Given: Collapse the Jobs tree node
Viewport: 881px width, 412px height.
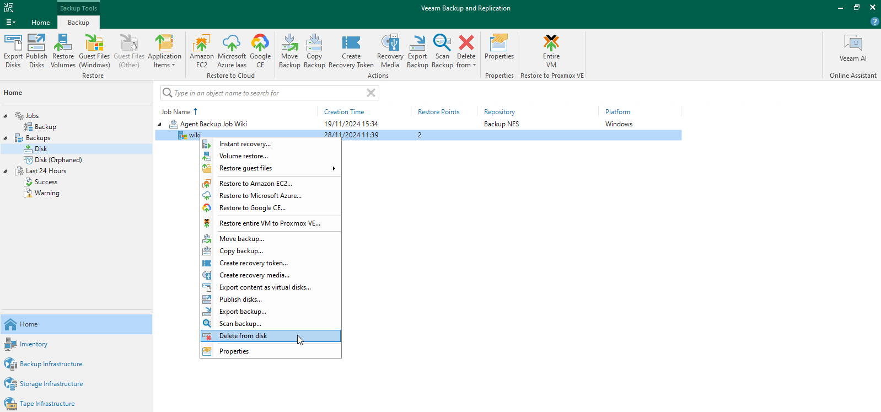Looking at the screenshot, I should (x=6, y=116).
